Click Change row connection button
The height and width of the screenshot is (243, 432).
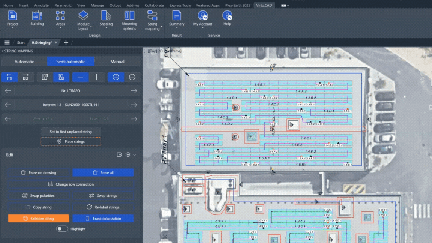click(71, 184)
